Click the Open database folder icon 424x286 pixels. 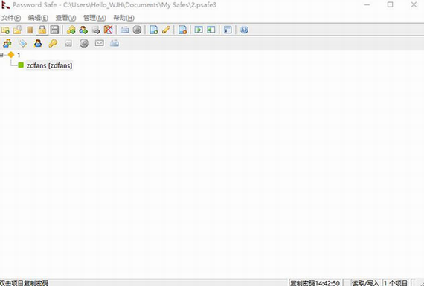point(17,30)
